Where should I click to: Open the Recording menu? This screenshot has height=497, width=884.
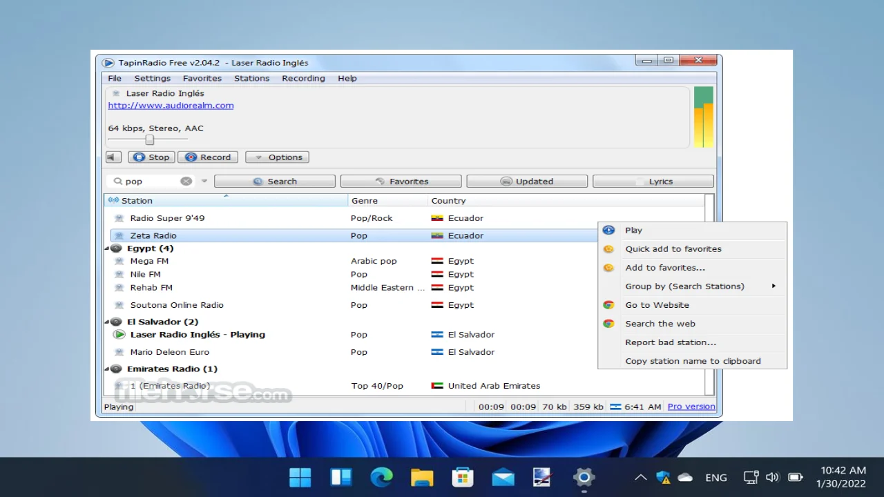[x=303, y=79]
